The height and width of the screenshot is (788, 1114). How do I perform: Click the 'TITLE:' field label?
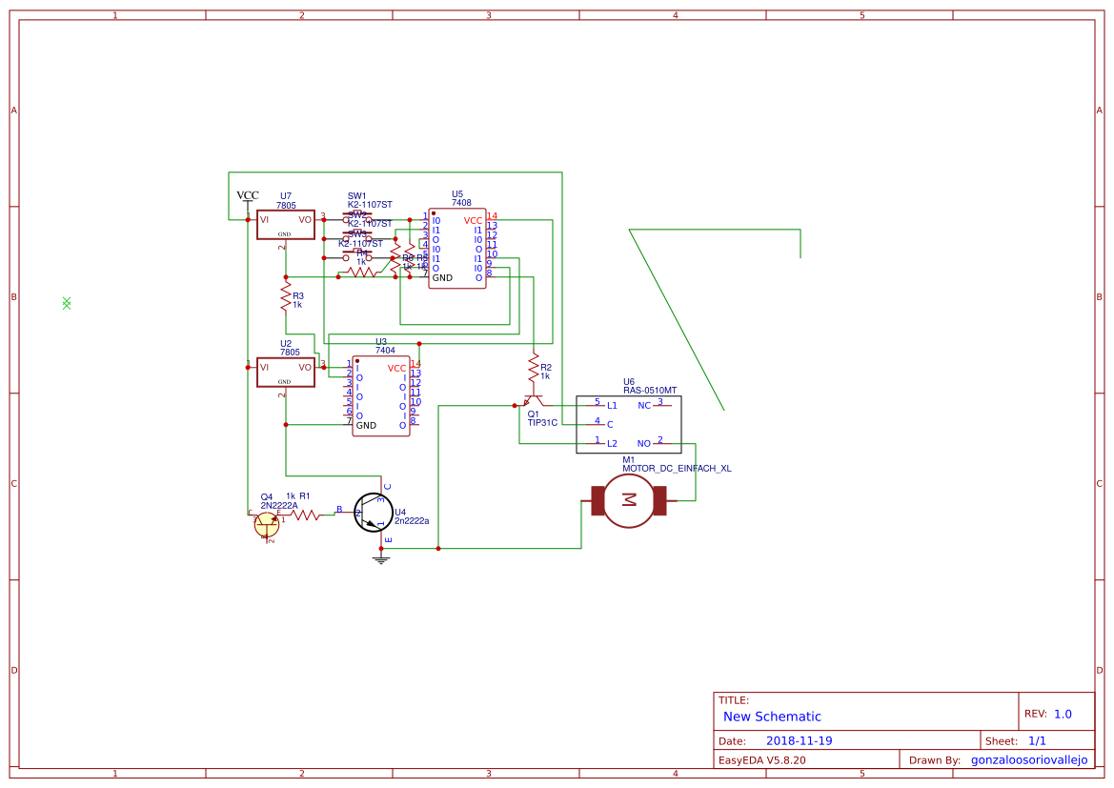[x=733, y=700]
